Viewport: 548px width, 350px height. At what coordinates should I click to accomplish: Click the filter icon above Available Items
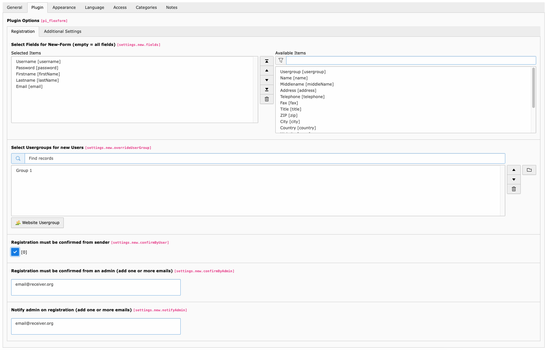[x=281, y=60]
